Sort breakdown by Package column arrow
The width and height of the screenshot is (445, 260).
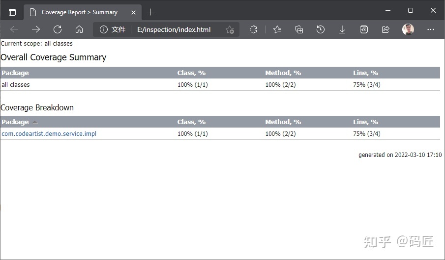35,122
